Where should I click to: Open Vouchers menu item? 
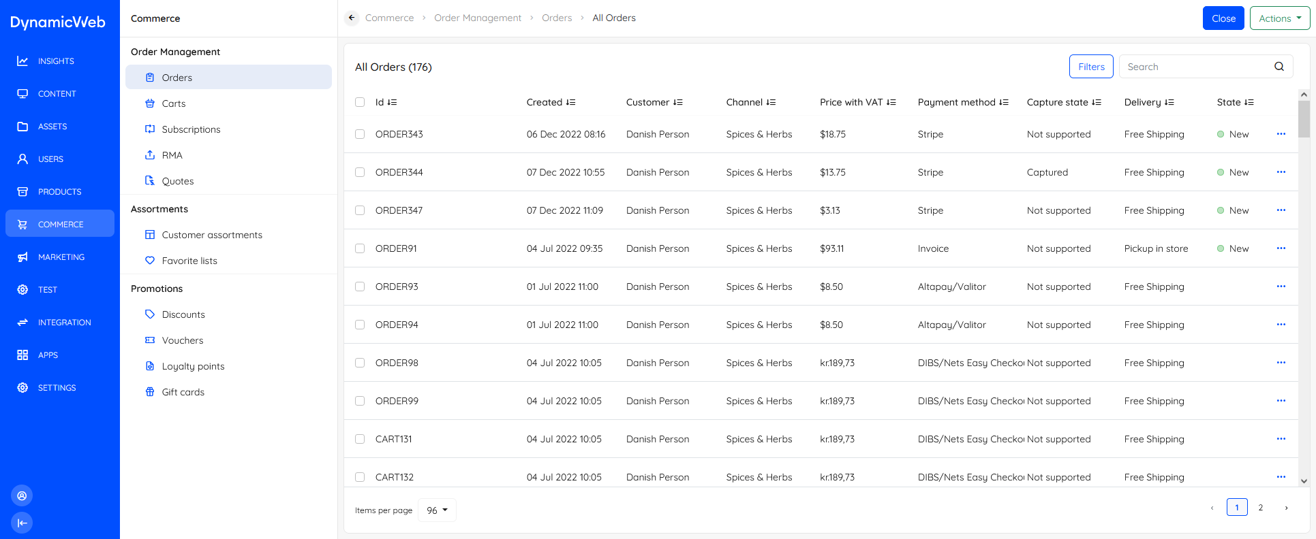click(x=228, y=340)
